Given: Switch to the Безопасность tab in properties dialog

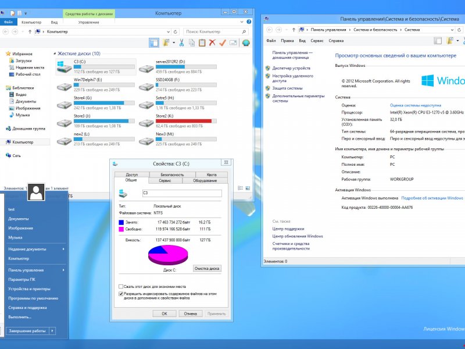Looking at the screenshot, I should (172, 175).
